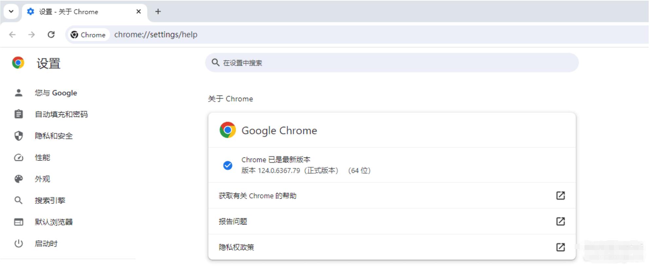Viewport: 650px width, 266px height.
Task: Open 搜索引擎 settings section
Action: [x=50, y=201]
